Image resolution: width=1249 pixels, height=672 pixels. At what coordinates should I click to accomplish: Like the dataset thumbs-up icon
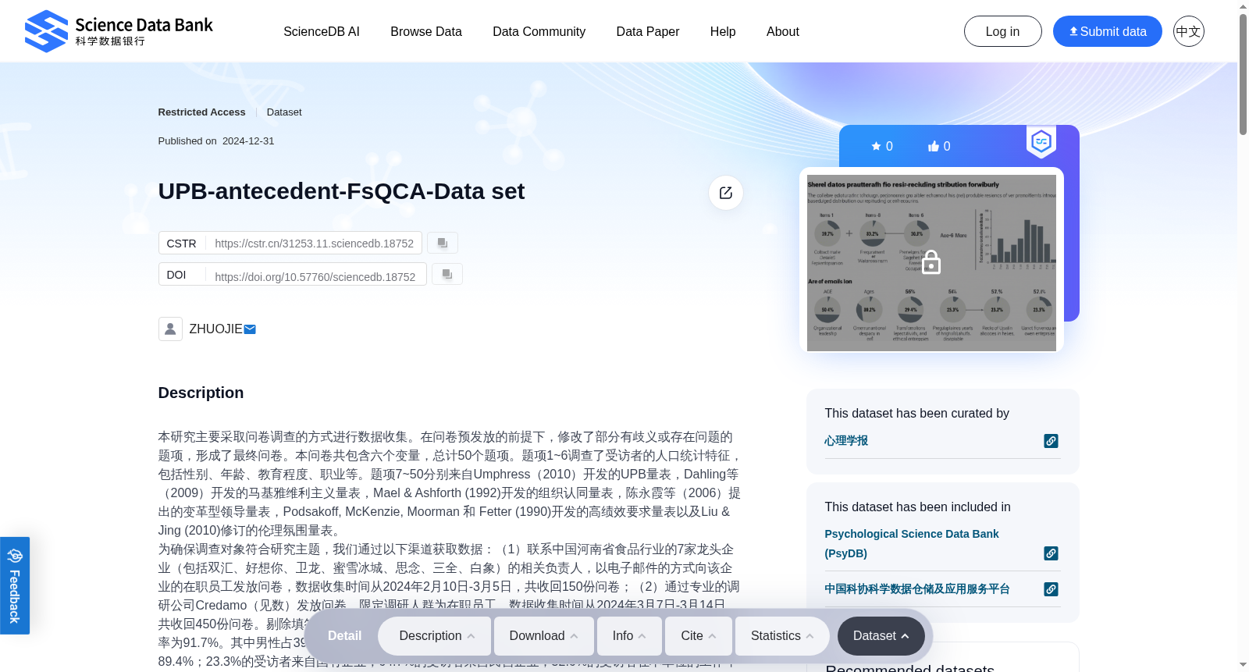[933, 146]
